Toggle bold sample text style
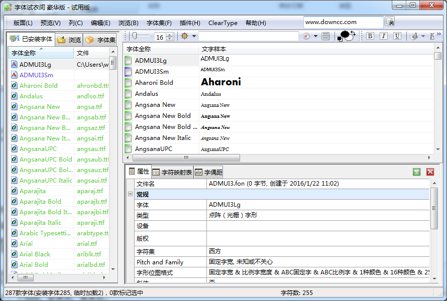 pyautogui.click(x=370, y=36)
